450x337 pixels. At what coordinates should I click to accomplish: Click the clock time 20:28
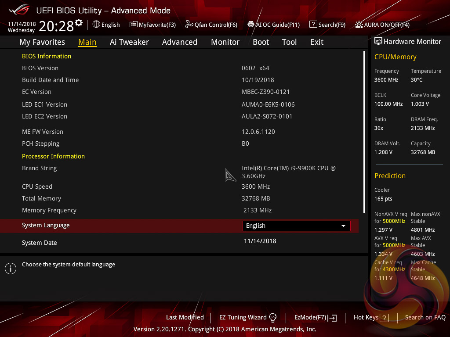pos(56,26)
